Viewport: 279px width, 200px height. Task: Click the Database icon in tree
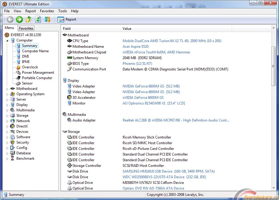(13, 153)
